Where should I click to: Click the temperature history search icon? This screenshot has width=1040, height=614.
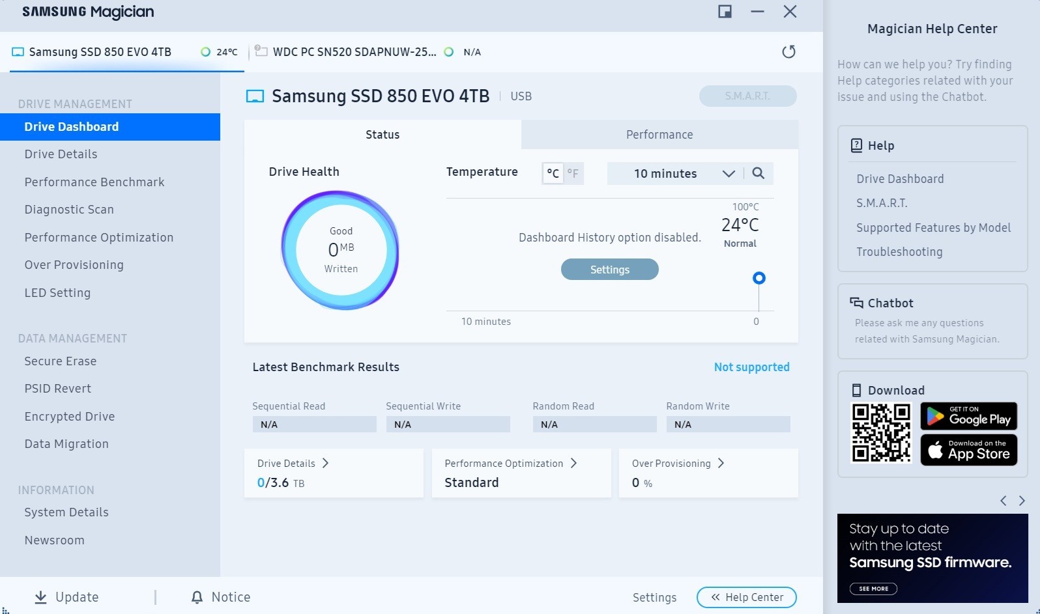758,173
